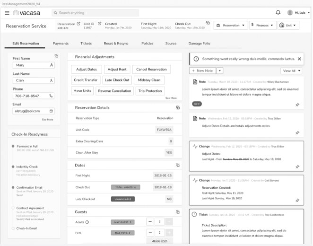The height and width of the screenshot is (246, 313).
Task: Copy the Guests section
Action: tap(178, 212)
